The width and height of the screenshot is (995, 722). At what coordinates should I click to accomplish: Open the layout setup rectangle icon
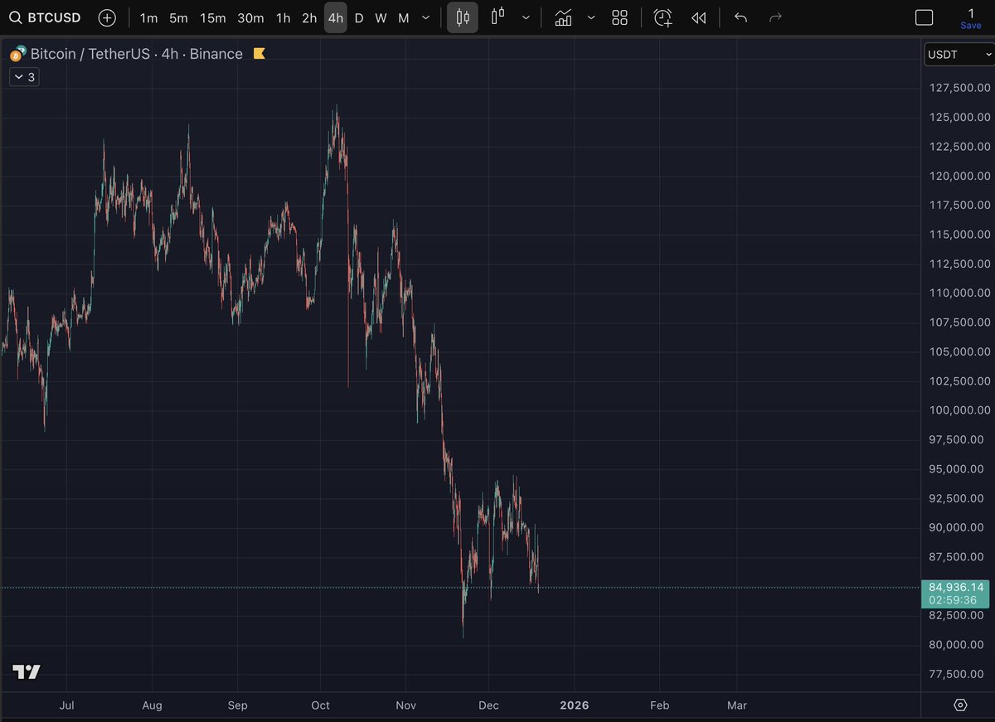pos(924,17)
